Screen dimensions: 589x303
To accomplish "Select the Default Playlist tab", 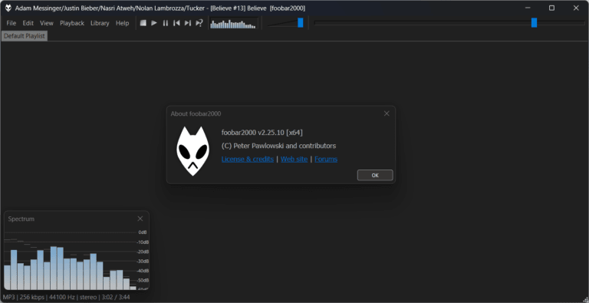I will click(x=25, y=36).
